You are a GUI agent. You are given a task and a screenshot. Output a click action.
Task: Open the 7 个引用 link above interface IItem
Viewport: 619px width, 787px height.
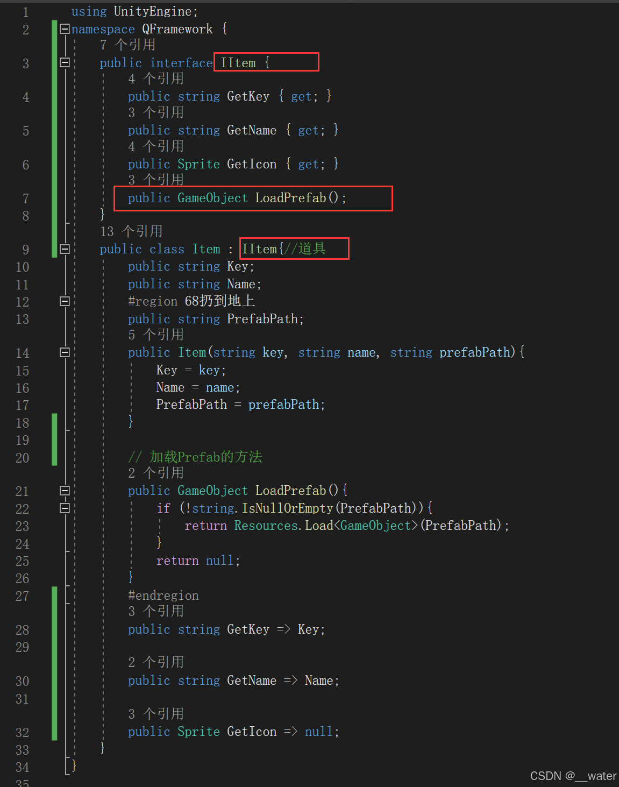128,45
